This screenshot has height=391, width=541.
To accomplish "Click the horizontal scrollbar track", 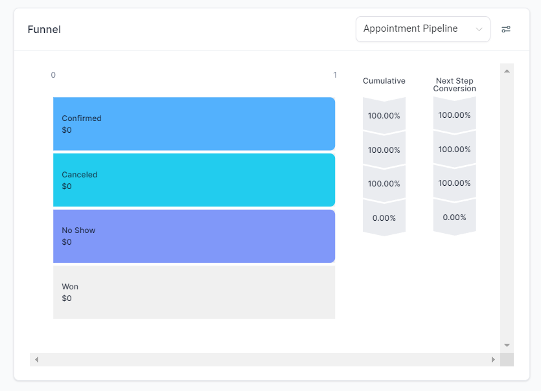I will pyautogui.click(x=265, y=360).
